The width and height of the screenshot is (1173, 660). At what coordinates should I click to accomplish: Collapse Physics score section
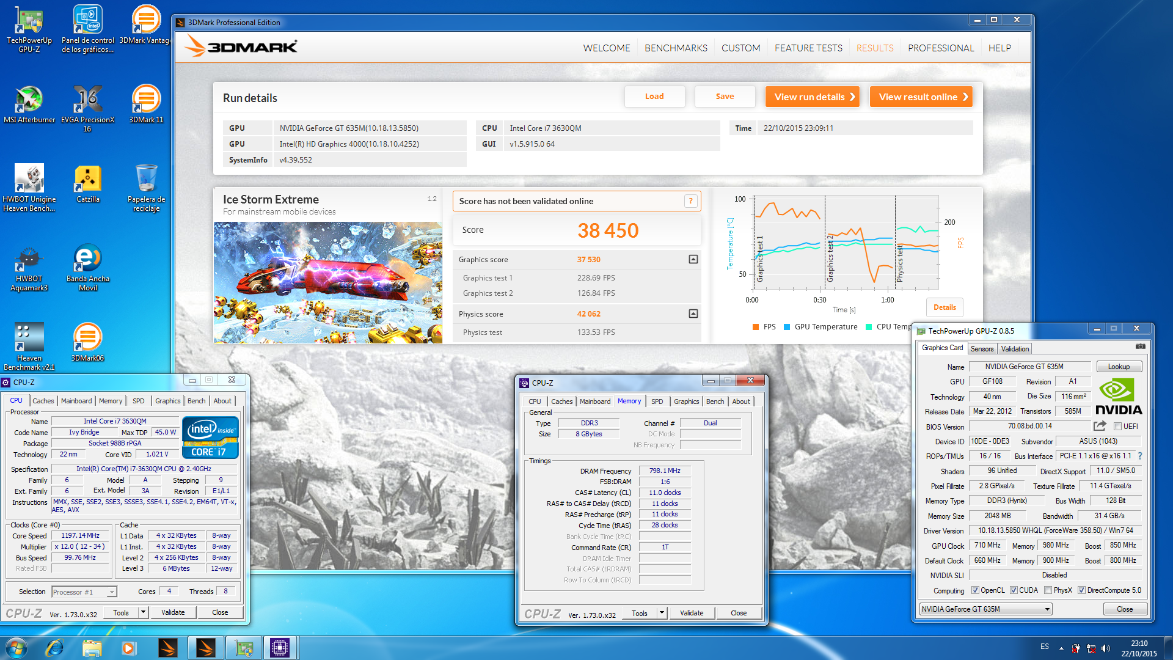point(693,313)
